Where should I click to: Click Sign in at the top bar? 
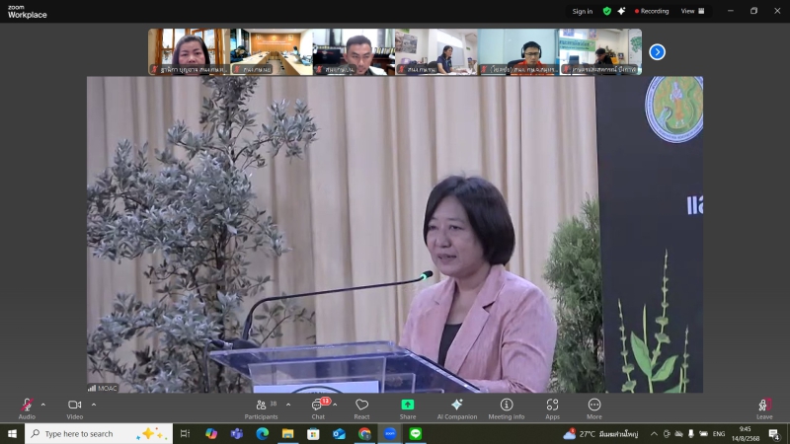click(x=583, y=11)
